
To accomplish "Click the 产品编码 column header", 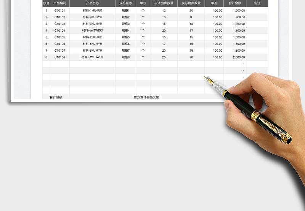I will coord(60,3).
